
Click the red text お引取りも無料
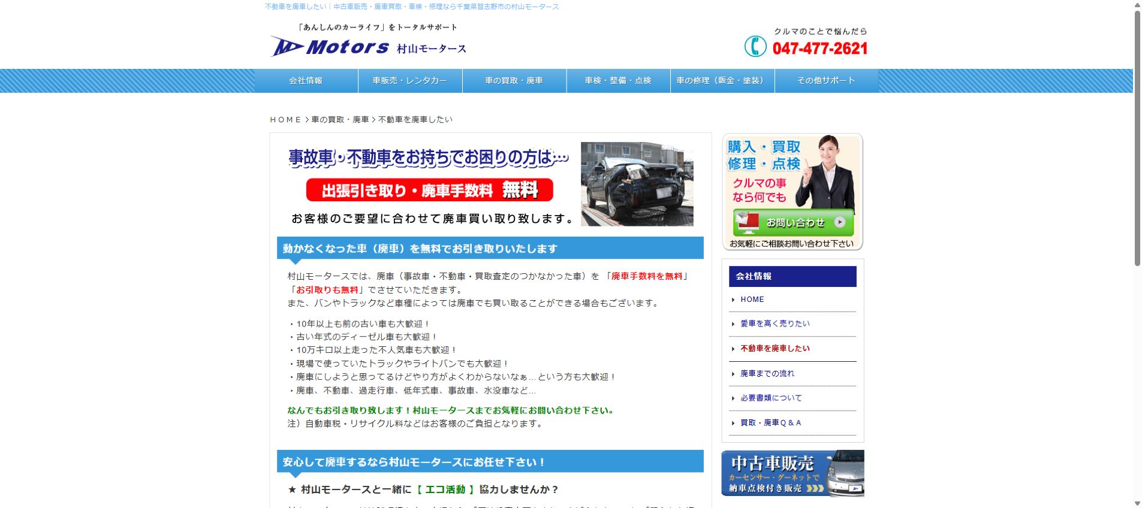point(327,290)
